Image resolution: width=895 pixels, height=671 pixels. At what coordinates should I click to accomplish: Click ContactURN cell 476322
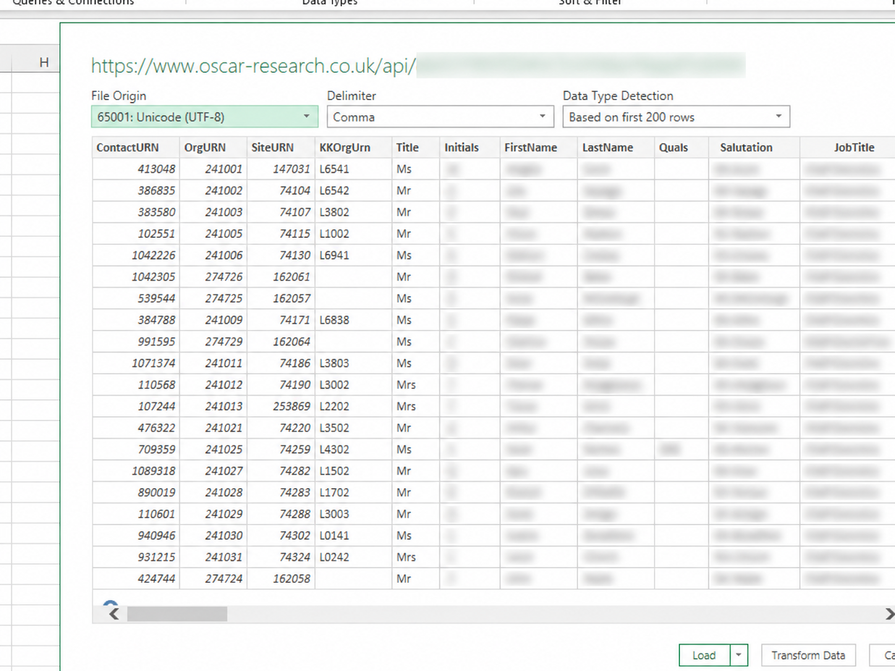pyautogui.click(x=136, y=428)
